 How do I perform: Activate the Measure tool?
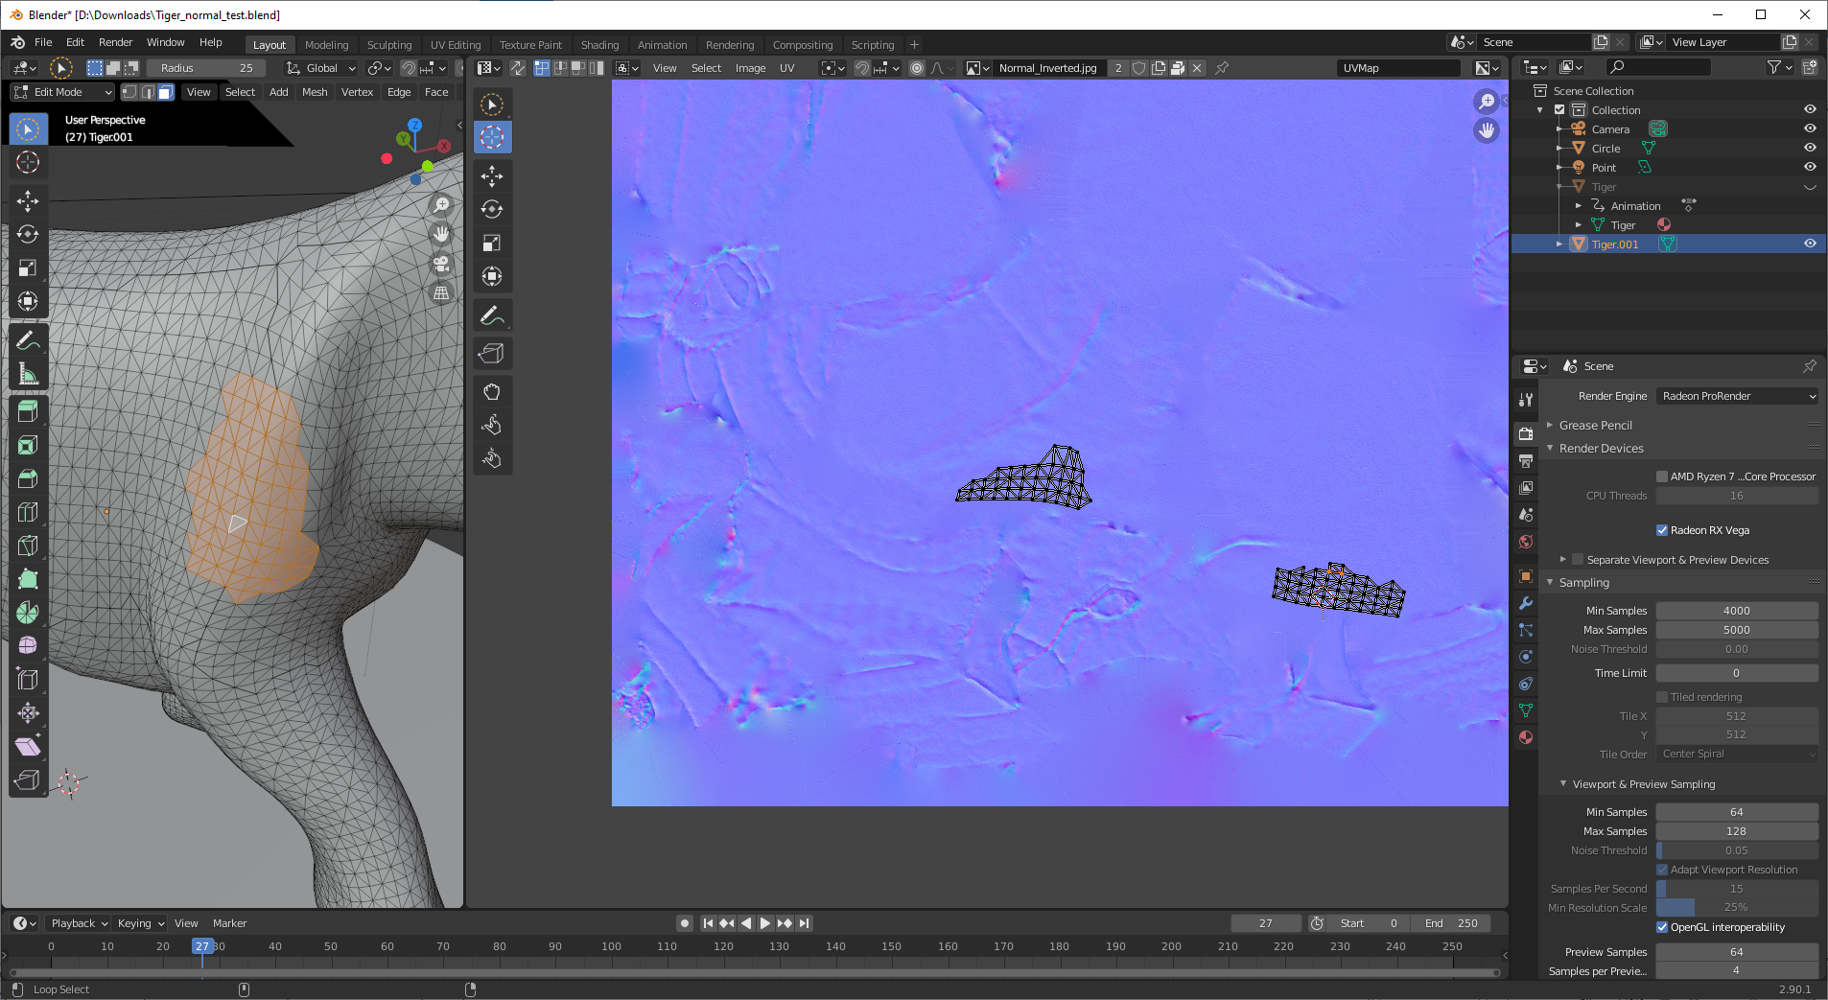pos(28,373)
